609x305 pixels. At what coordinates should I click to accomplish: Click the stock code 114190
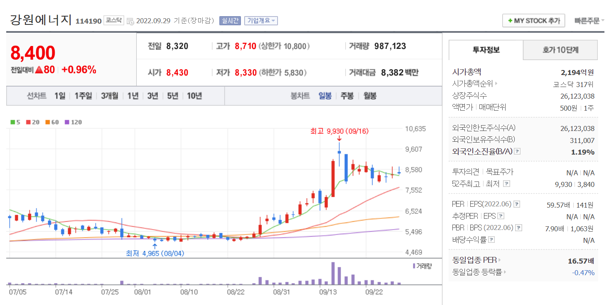pyautogui.click(x=88, y=21)
